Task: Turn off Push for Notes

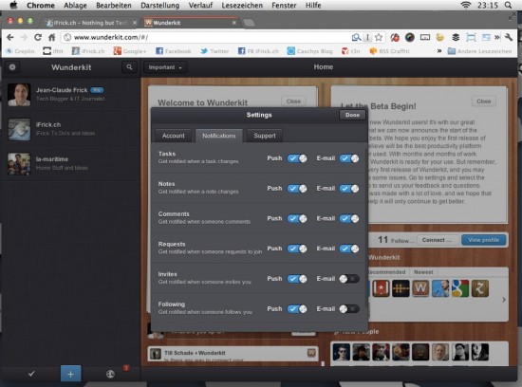Action: [x=297, y=189]
